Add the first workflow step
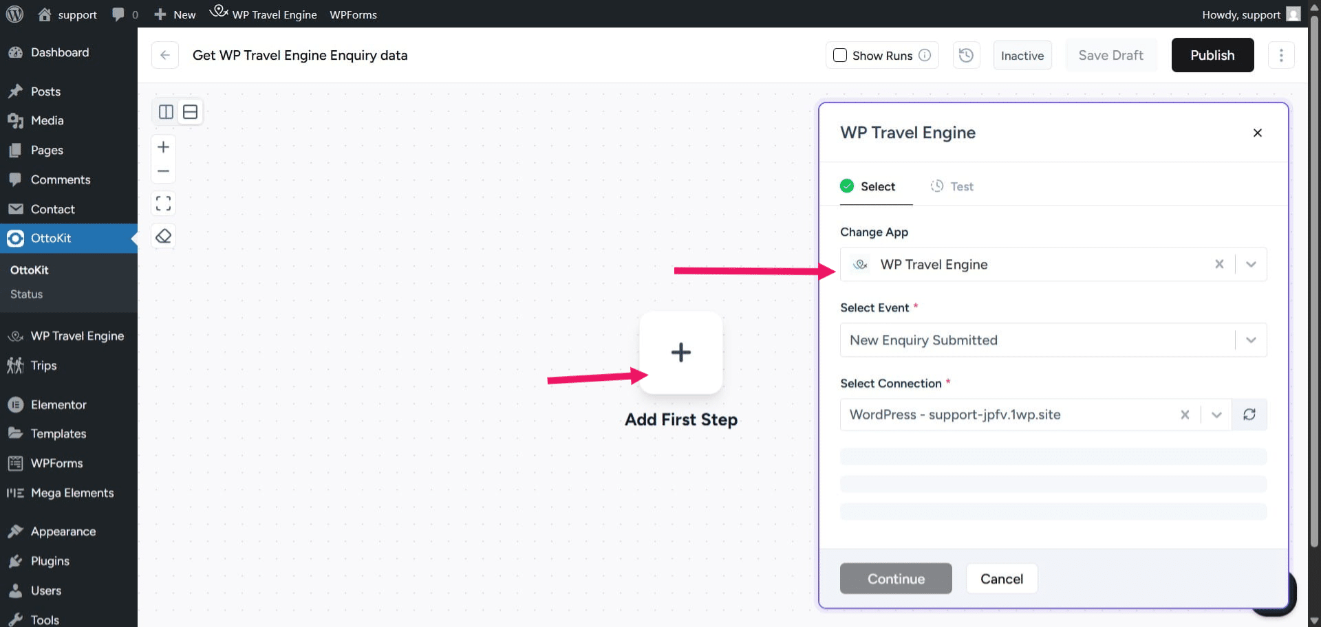Screen dimensions: 1321x627 point(680,353)
